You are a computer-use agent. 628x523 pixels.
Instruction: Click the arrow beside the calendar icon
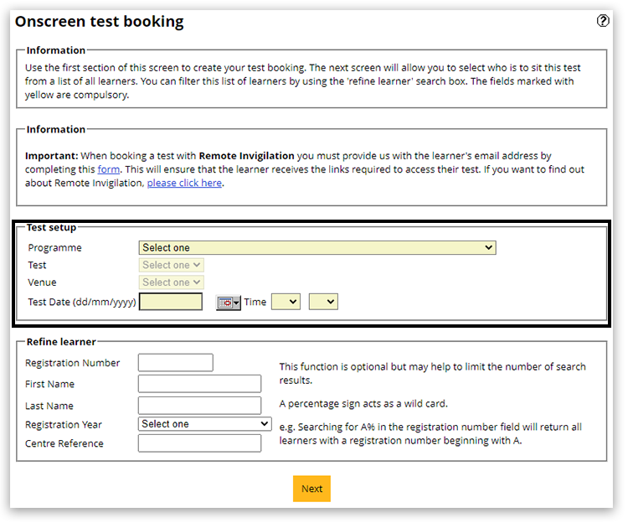237,303
